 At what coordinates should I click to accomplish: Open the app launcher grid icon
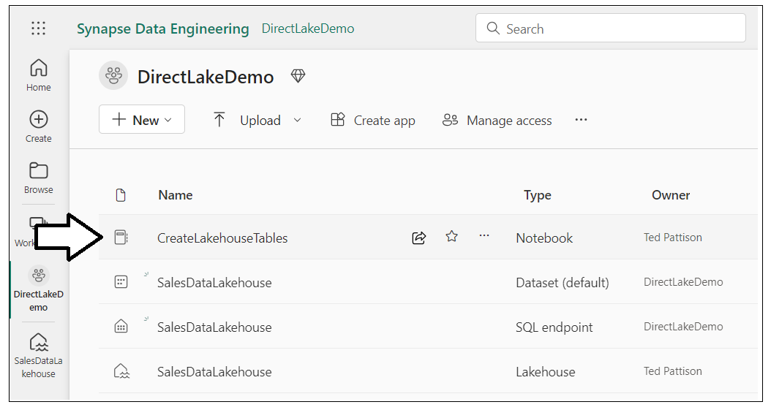[x=38, y=29]
